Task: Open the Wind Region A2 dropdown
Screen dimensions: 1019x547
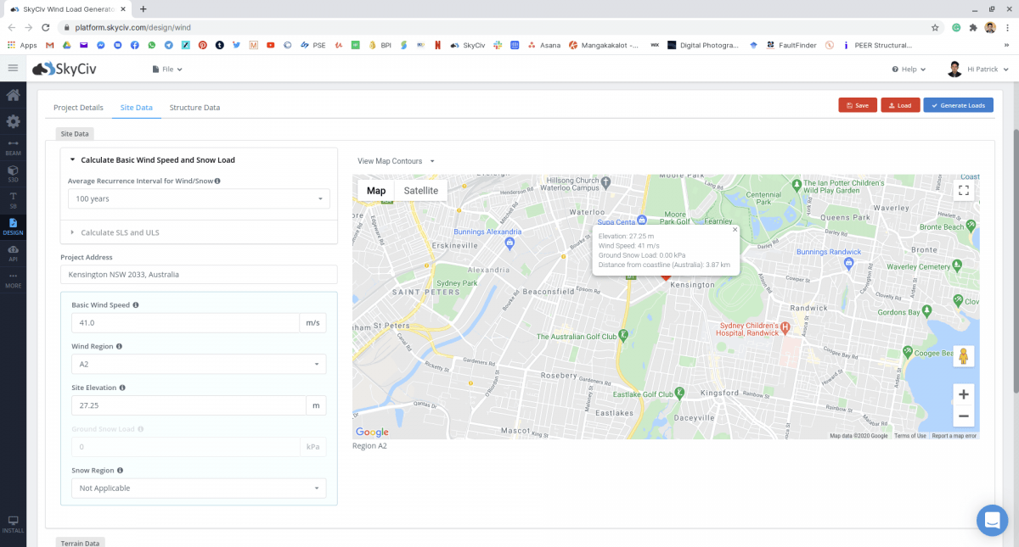Action: click(x=199, y=364)
